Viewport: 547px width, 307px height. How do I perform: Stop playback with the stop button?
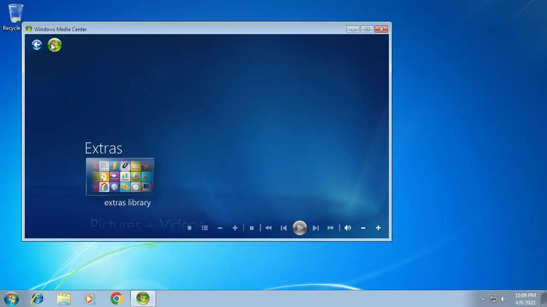(252, 228)
